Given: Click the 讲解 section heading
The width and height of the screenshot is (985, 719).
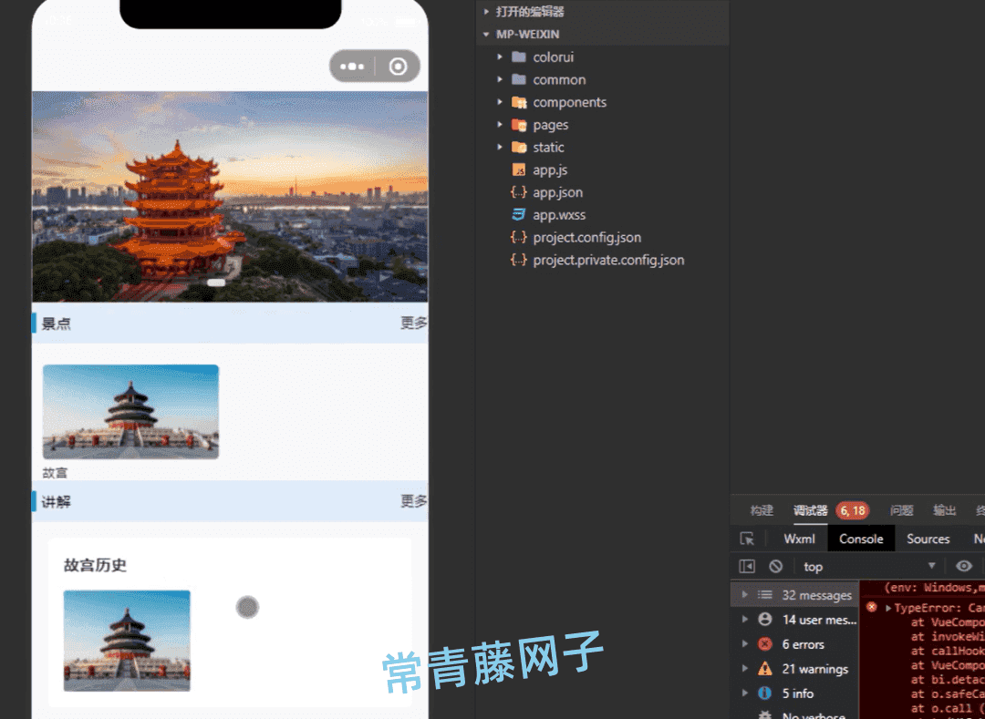Looking at the screenshot, I should click(x=56, y=502).
